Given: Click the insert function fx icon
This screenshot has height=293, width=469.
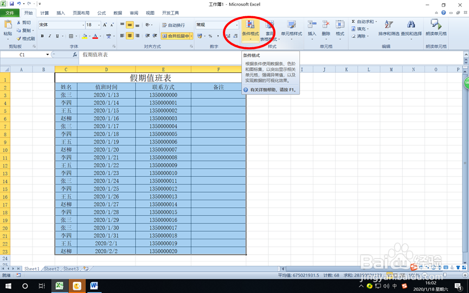Looking at the screenshot, I should 75,54.
